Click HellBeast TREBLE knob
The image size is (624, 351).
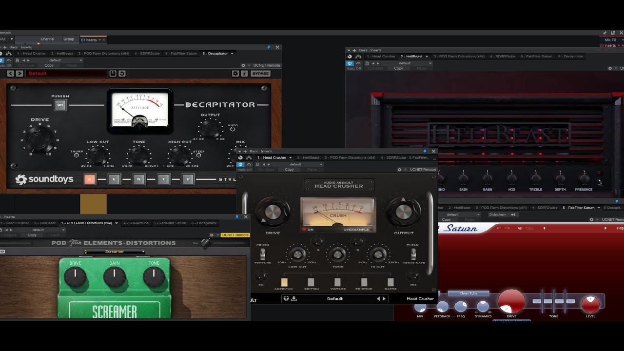[x=536, y=179]
